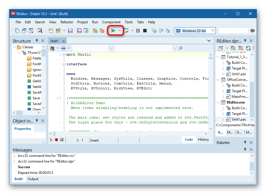Stop the program with the black square icon
The height and width of the screenshot is (194, 266).
click(x=145, y=31)
